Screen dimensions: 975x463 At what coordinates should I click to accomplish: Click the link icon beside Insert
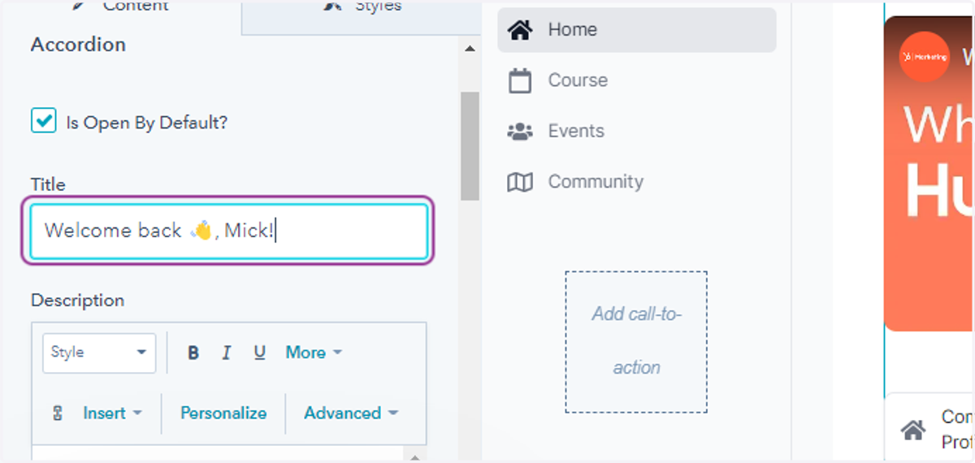click(x=58, y=413)
